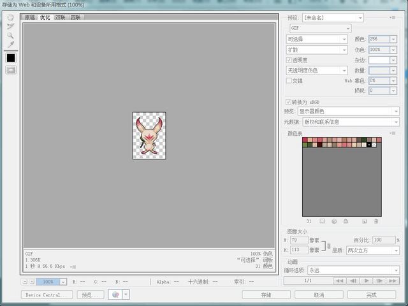This screenshot has width=408, height=306.
Task: Select the Eyedropper tool
Action: click(x=10, y=44)
